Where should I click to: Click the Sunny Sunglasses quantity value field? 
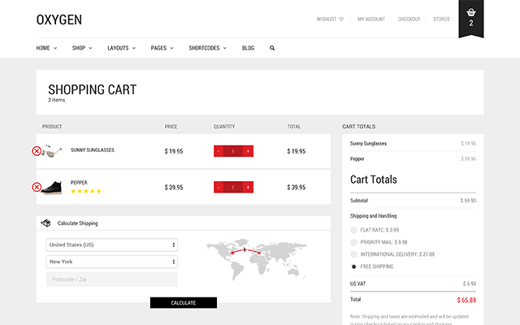[233, 151]
